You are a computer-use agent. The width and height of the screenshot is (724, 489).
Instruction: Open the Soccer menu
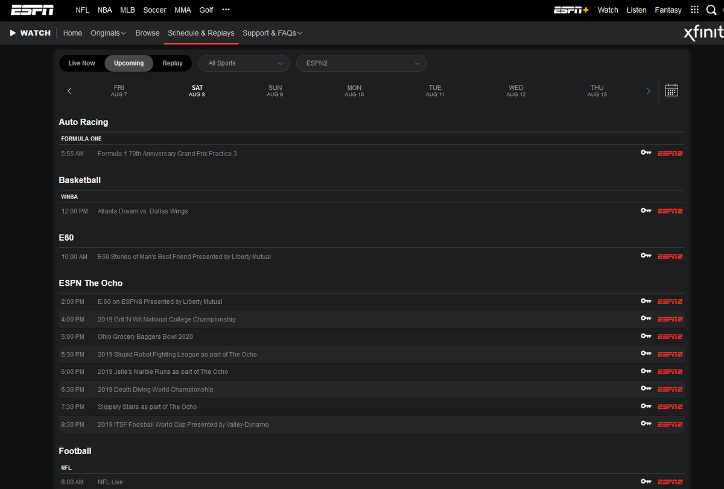coord(154,10)
